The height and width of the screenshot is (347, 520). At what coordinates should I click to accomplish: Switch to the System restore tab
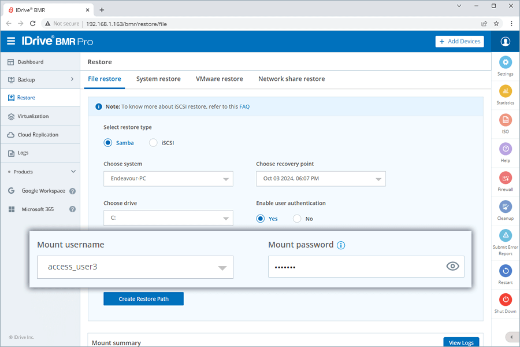(x=158, y=79)
